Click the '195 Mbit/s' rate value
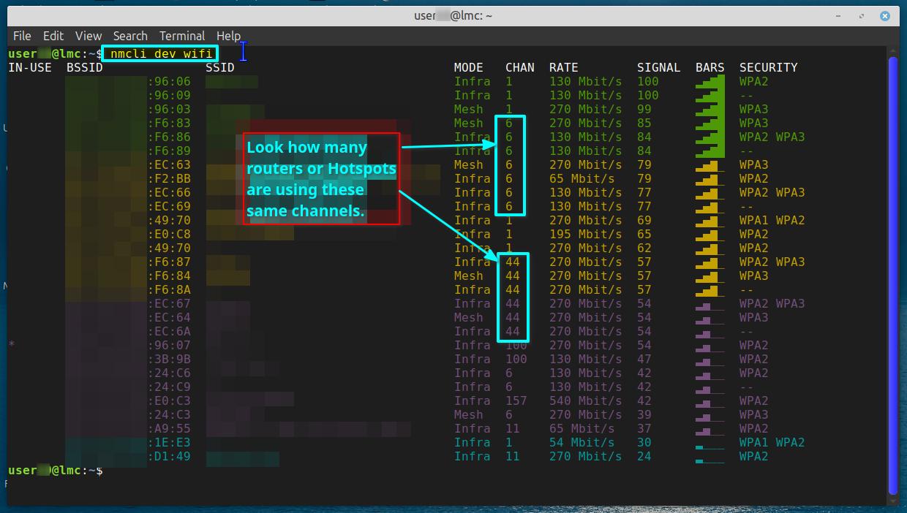This screenshot has height=513, width=907. [586, 234]
